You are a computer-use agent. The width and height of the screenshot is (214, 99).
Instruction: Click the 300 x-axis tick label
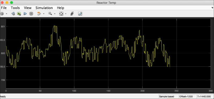tap(211, 91)
